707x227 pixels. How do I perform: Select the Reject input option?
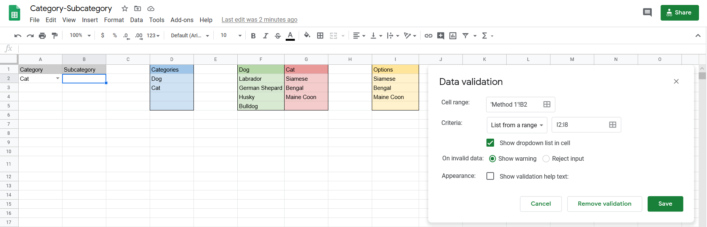pyautogui.click(x=546, y=159)
